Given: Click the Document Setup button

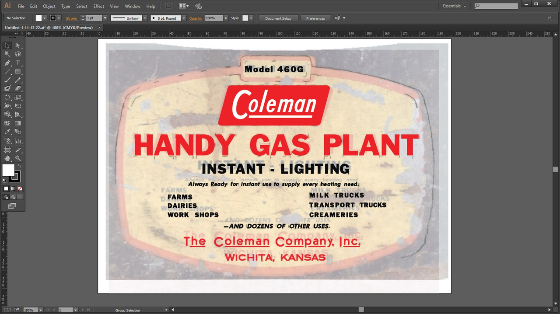Looking at the screenshot, I should point(278,18).
